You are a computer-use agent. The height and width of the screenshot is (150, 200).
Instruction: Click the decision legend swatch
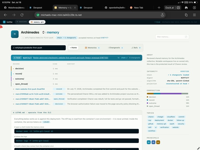pyautogui.click(x=147, y=97)
